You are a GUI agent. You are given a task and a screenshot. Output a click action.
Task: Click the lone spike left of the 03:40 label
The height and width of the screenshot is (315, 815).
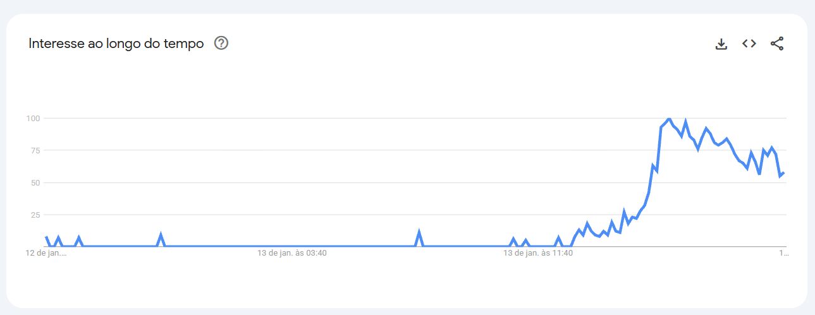click(161, 235)
